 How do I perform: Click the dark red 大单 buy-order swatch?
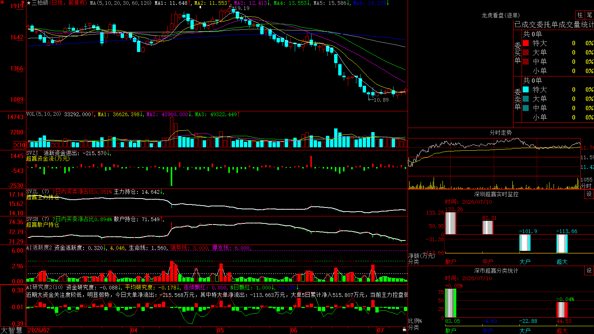pyautogui.click(x=526, y=52)
